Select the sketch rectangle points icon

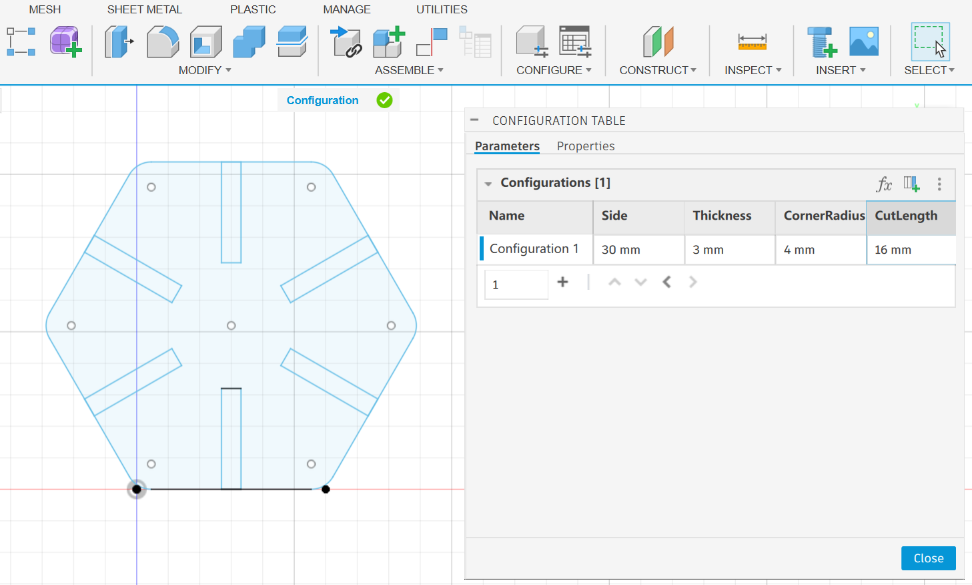coord(21,41)
